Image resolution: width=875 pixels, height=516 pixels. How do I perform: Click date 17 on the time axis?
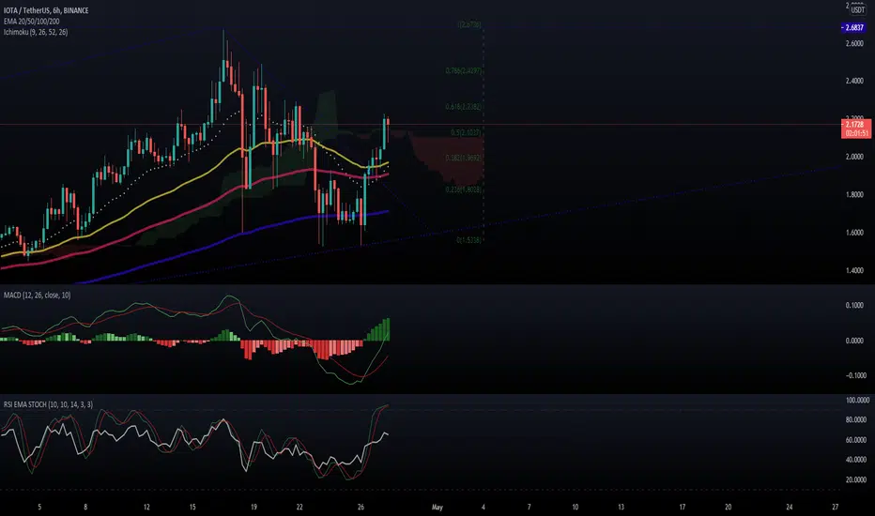tap(682, 507)
